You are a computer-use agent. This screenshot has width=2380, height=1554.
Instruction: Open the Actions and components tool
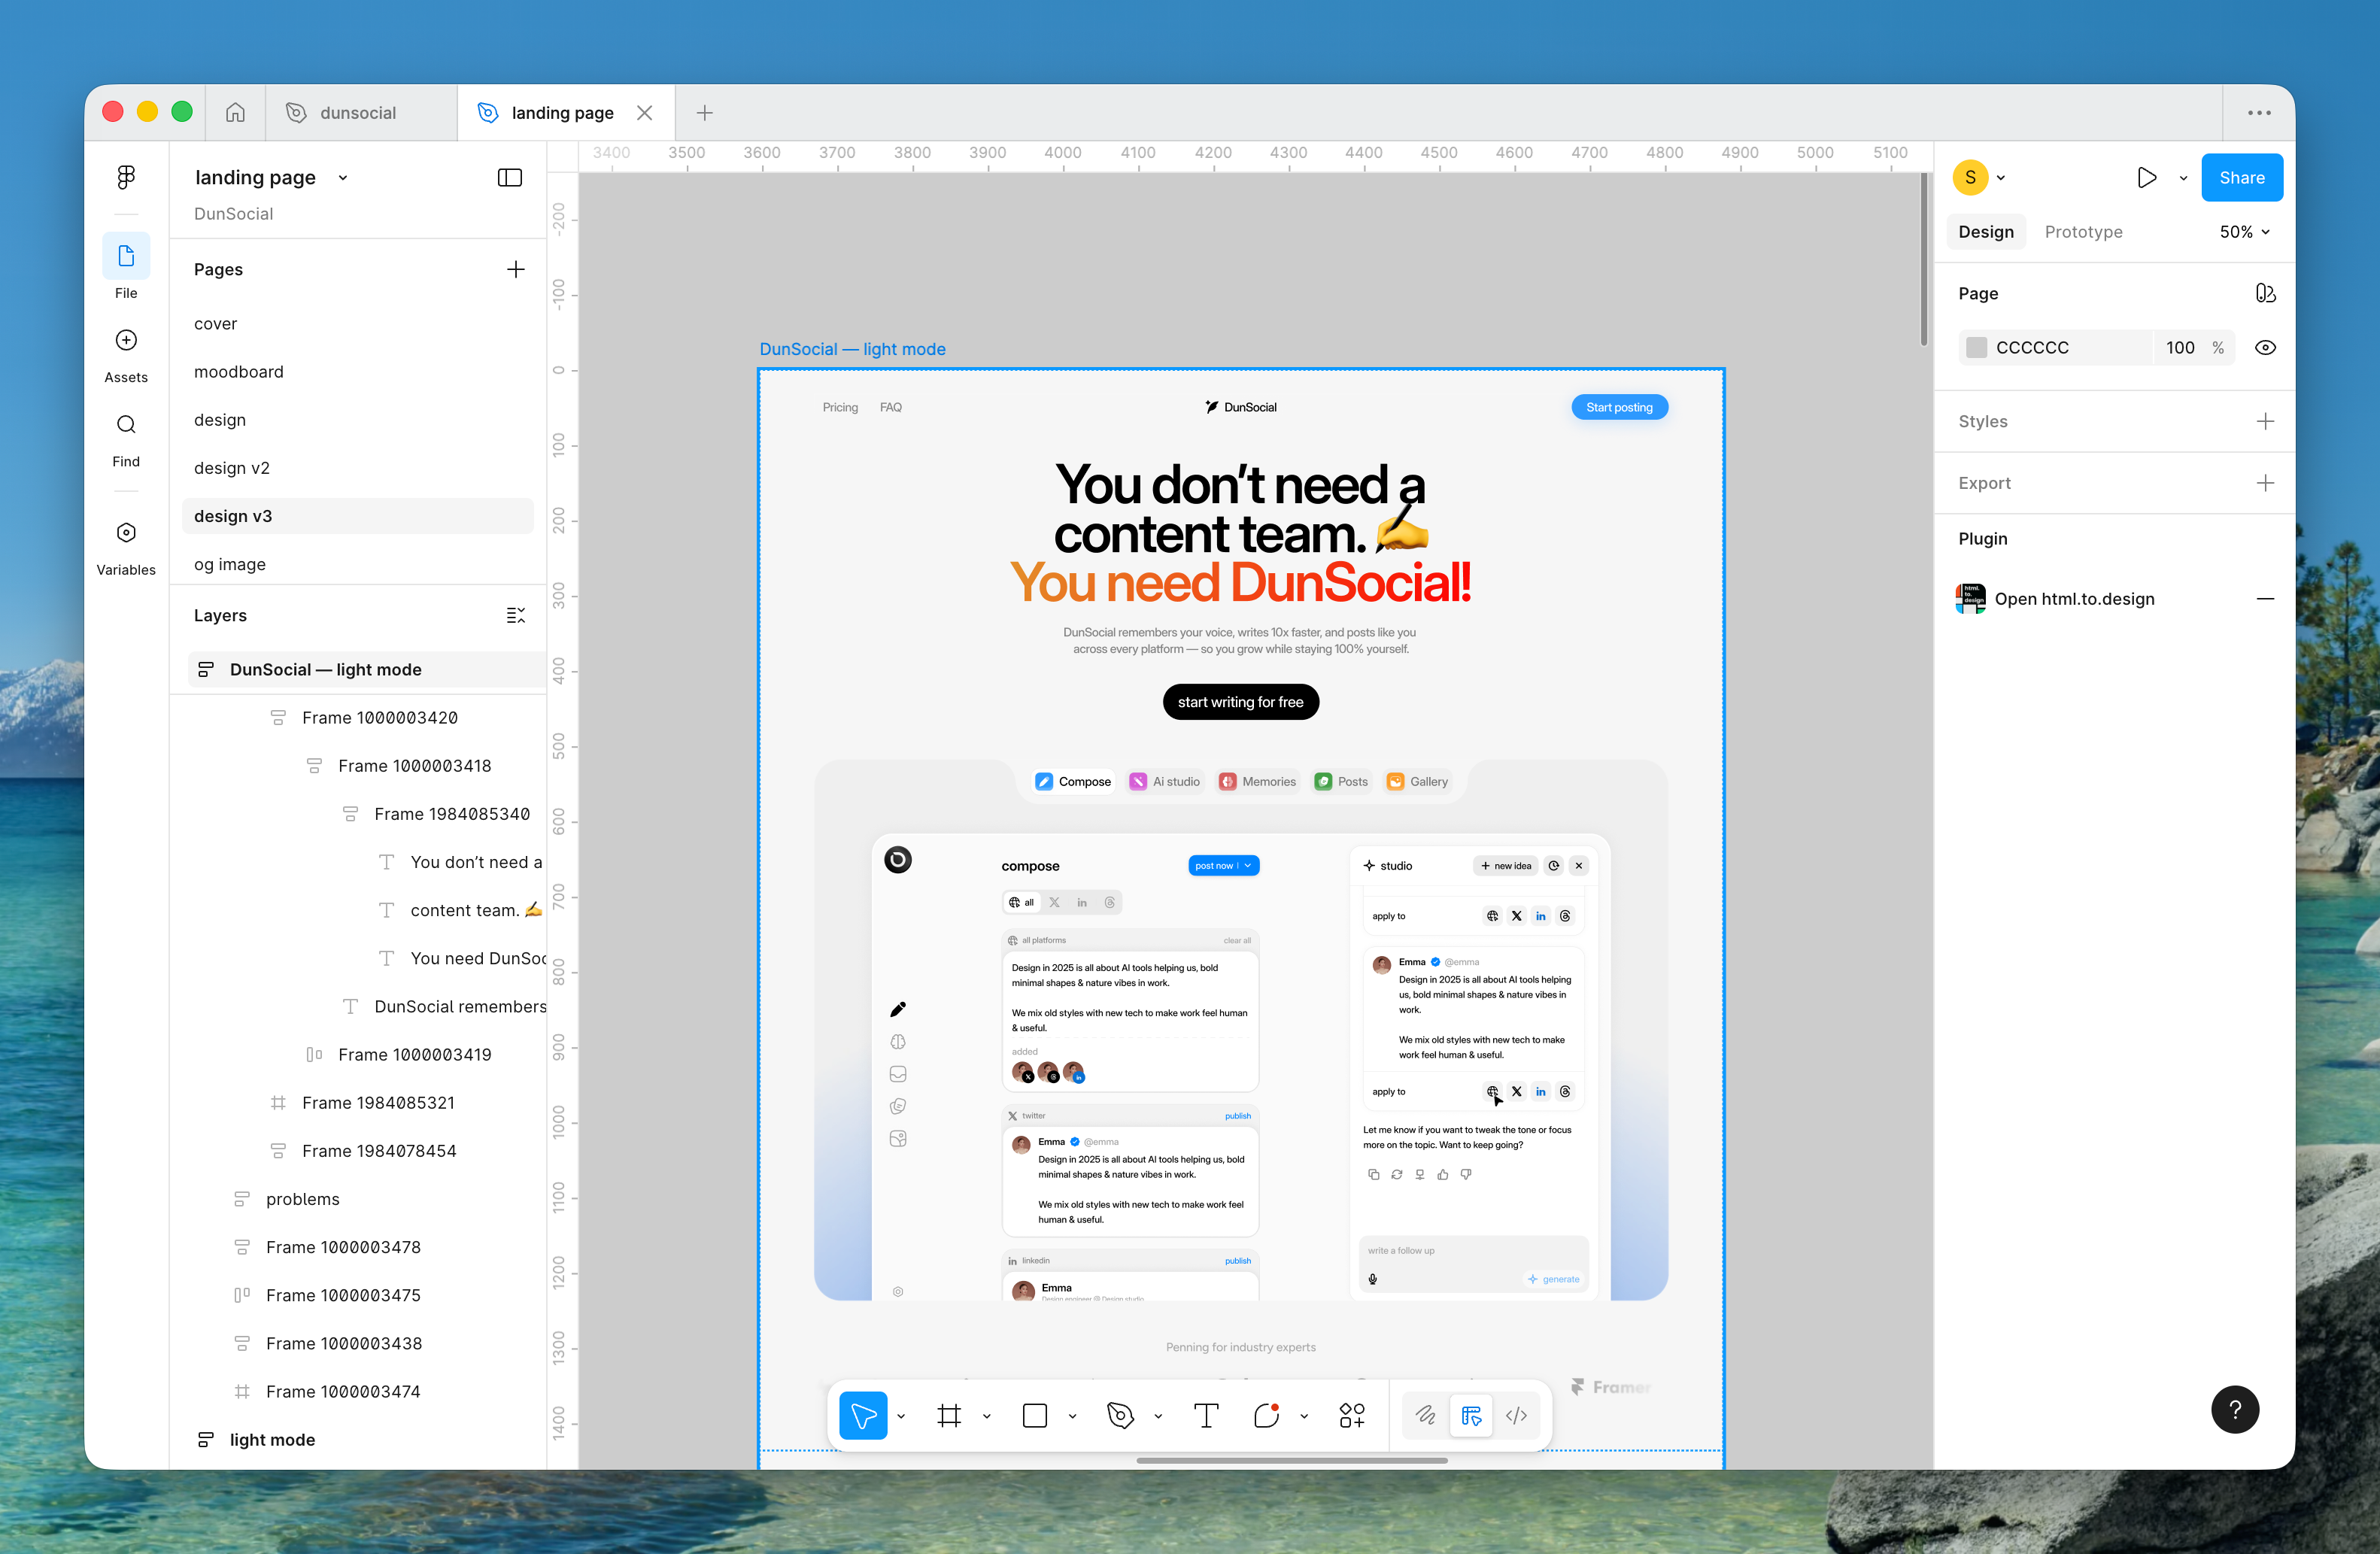1351,1415
